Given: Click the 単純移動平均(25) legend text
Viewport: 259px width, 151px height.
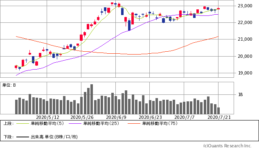Looking at the screenshot, I should (101, 123).
